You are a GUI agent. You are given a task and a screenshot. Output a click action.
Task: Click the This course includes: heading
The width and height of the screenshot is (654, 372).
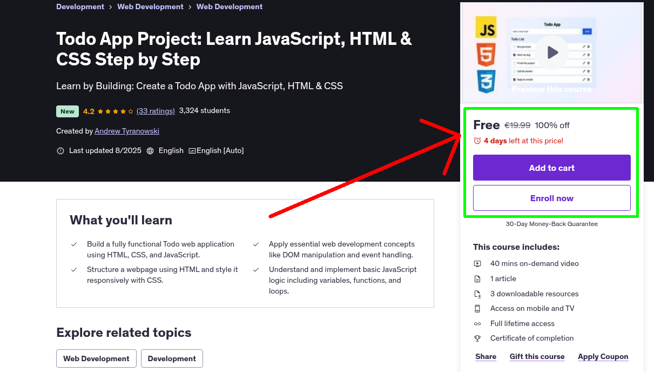(516, 247)
